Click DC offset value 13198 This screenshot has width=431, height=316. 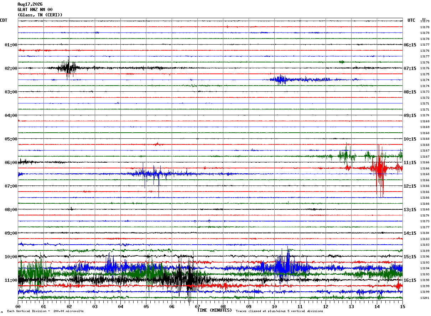425,280
